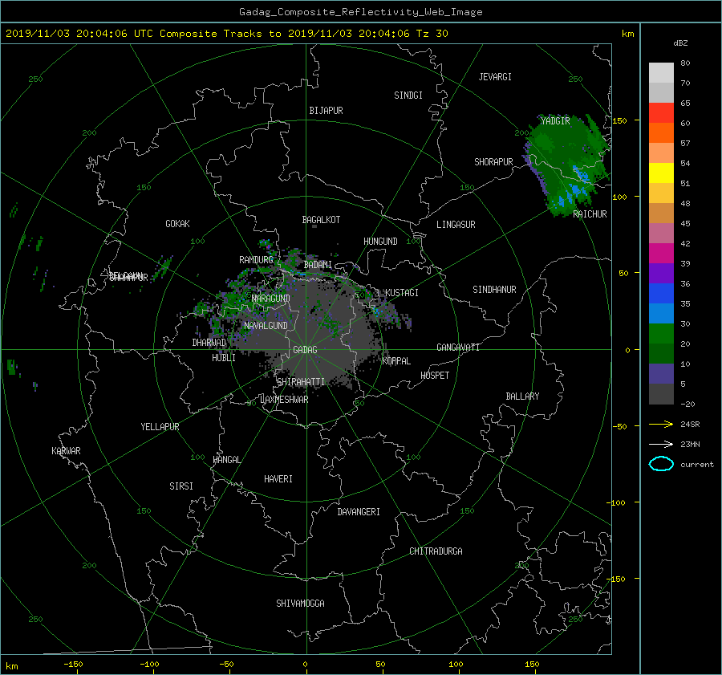Image resolution: width=722 pixels, height=675 pixels.
Task: Click the NAVALGUND city label
Action: (266, 326)
